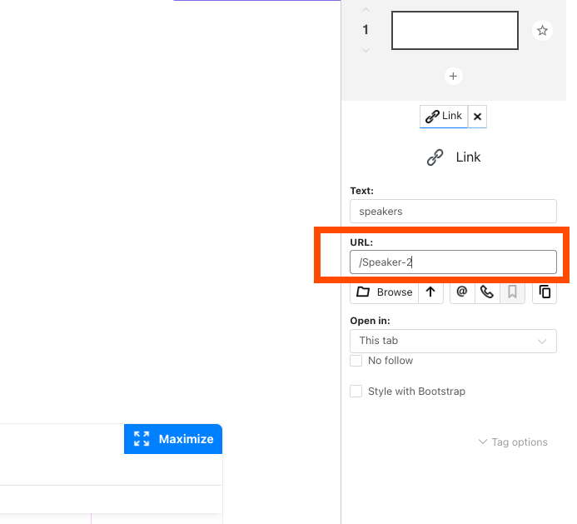The height and width of the screenshot is (524, 577).
Task: Click the bookmark anchor icon
Action: pyautogui.click(x=512, y=292)
